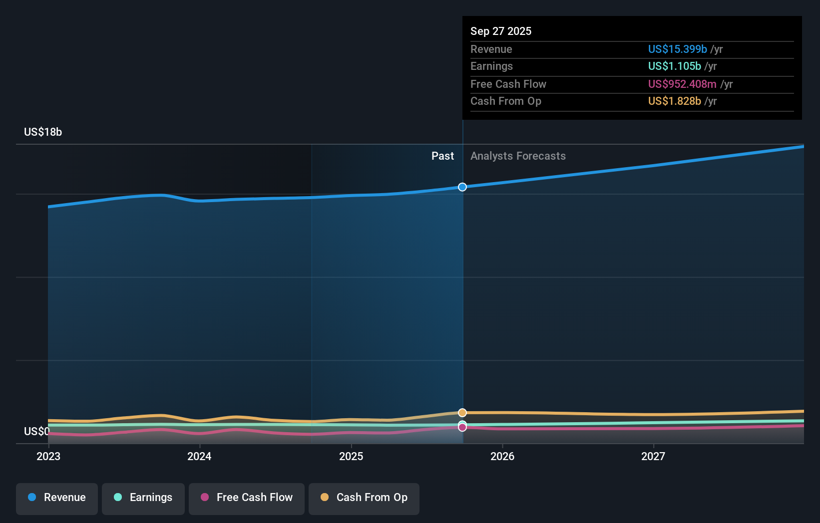Toggle the Revenue series visibility

point(56,499)
